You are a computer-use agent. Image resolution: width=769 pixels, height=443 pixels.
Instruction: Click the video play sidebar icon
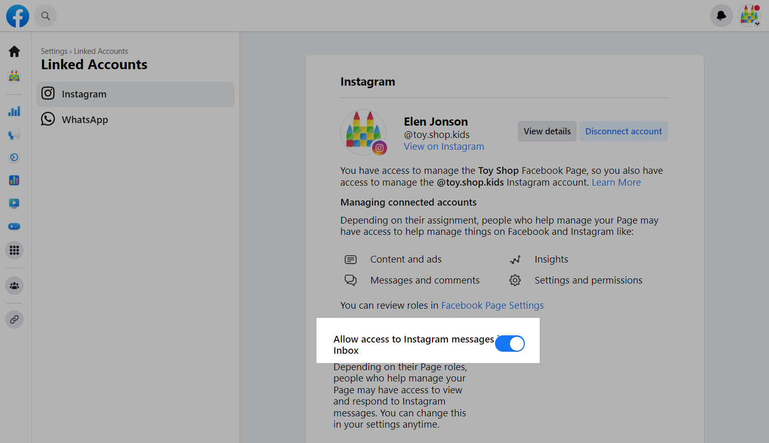click(14, 204)
